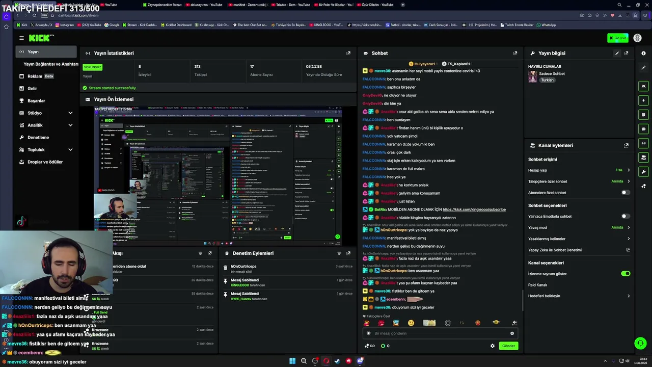Viewport: 652px width, 367px height.
Task: Click the Discord icon on the taskbar
Action: click(x=360, y=361)
